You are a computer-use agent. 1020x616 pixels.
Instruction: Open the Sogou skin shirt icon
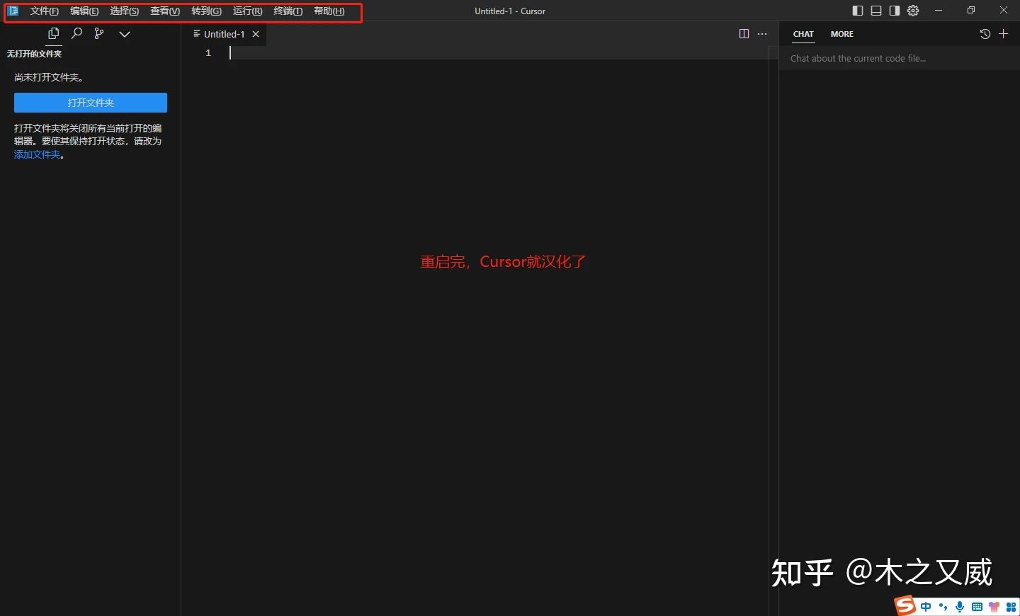point(994,607)
